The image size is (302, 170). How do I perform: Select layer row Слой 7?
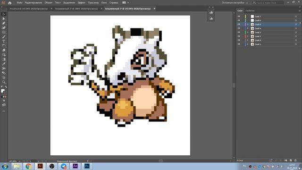[x=268, y=17]
